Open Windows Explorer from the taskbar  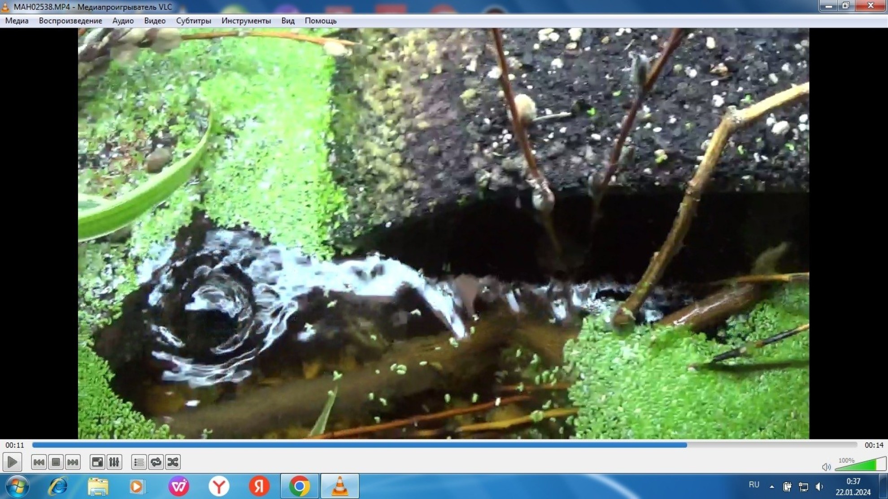98,486
